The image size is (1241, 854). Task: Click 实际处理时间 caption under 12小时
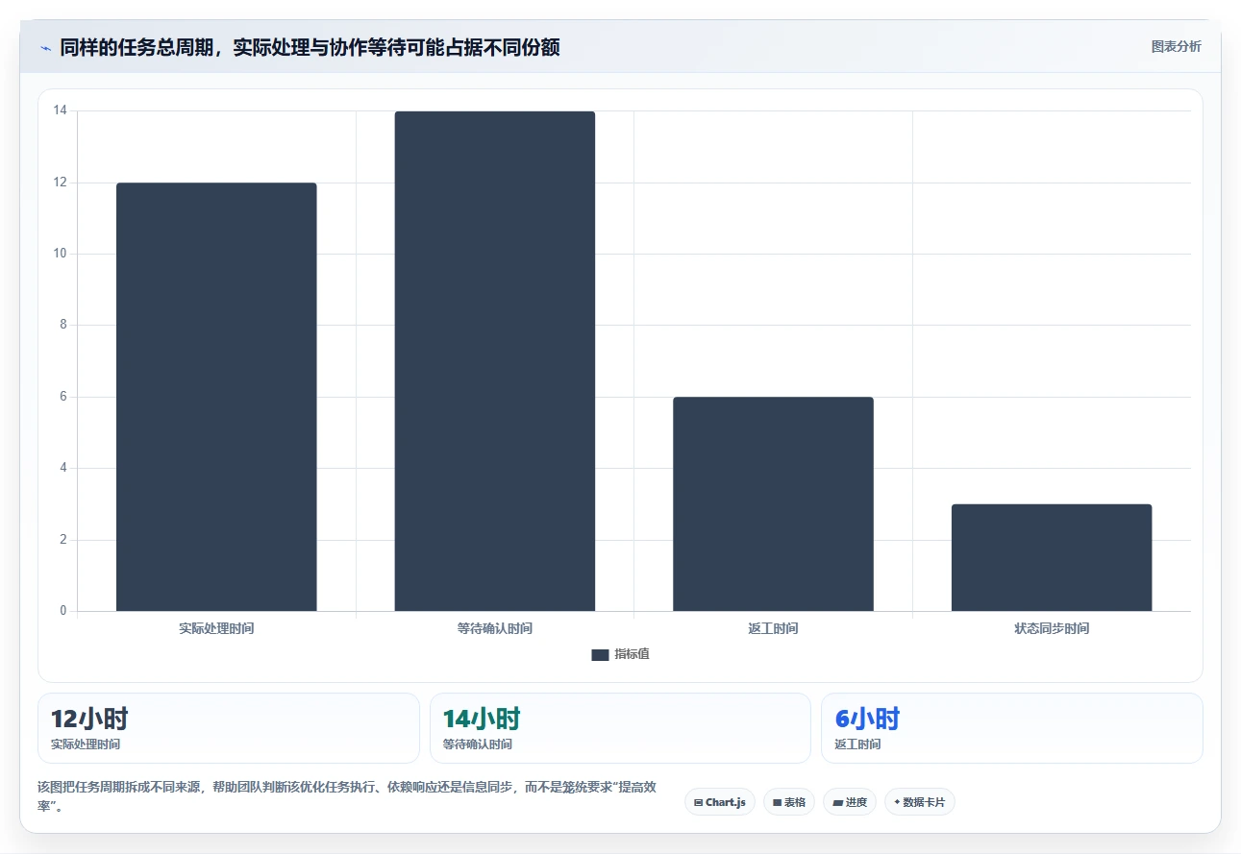coord(86,744)
